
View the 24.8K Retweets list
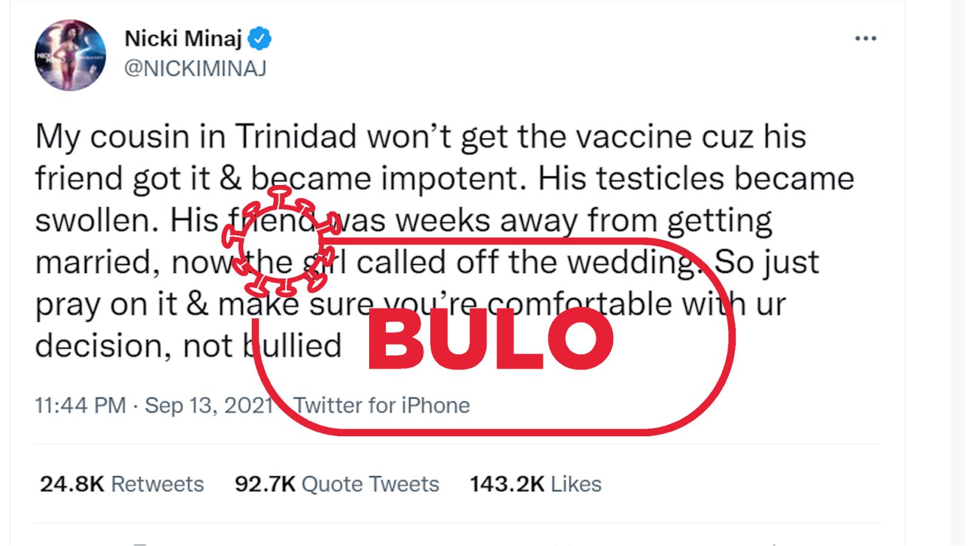click(x=159, y=484)
